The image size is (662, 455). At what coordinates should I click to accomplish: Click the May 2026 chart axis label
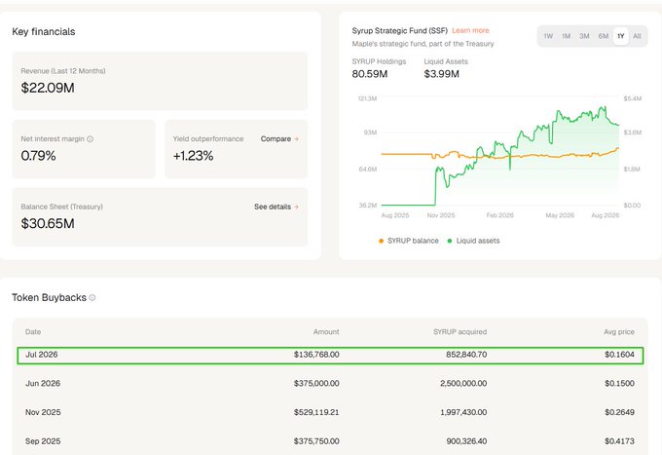tap(560, 215)
